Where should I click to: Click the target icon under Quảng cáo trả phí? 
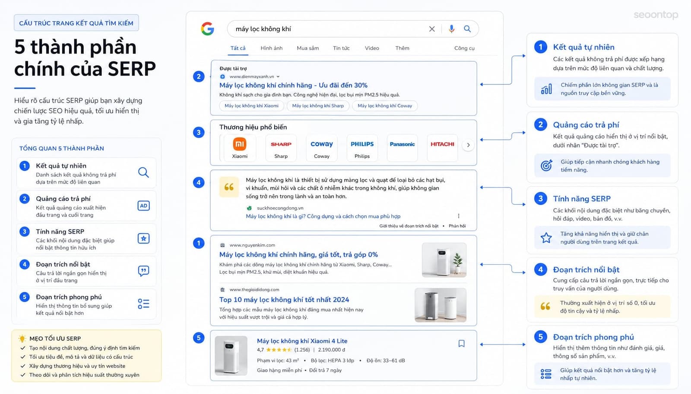546,166
